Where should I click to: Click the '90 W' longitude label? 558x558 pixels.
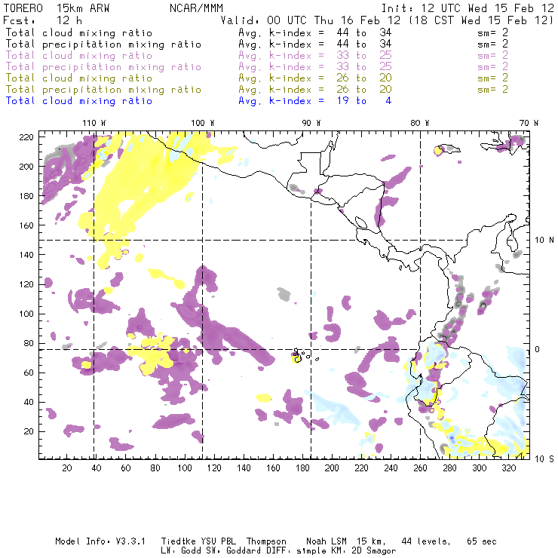(311, 123)
